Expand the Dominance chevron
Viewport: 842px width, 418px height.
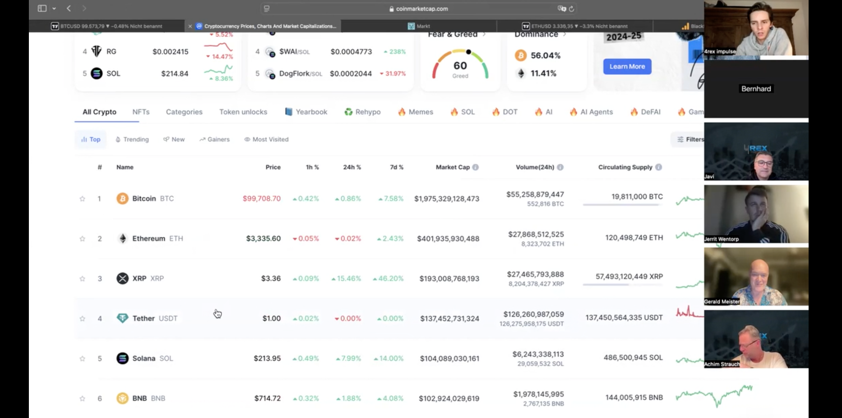click(564, 34)
